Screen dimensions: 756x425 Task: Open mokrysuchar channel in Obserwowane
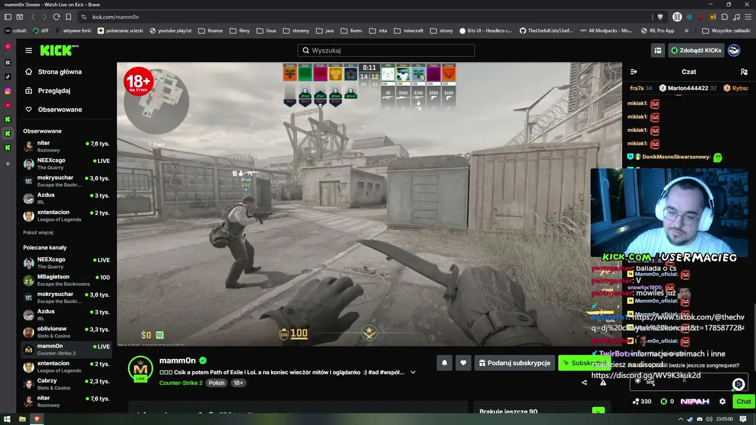coord(66,181)
